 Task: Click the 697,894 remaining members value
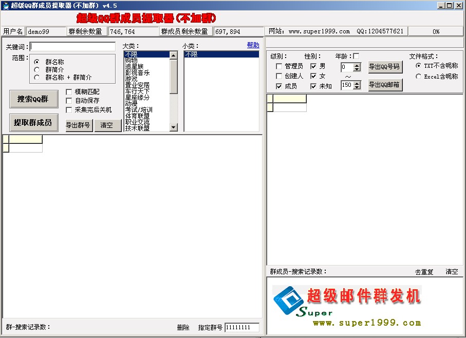(238, 31)
